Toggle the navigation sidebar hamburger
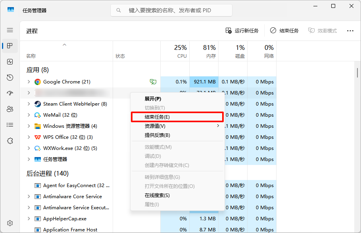 click(10, 30)
